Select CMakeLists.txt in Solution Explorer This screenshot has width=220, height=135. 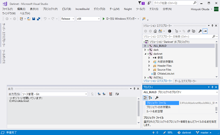pyautogui.click(x=166, y=73)
